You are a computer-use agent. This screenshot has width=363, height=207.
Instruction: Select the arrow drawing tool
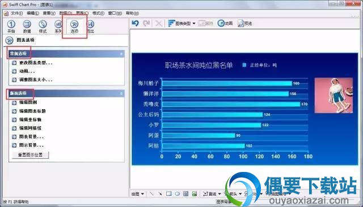click(x=160, y=193)
